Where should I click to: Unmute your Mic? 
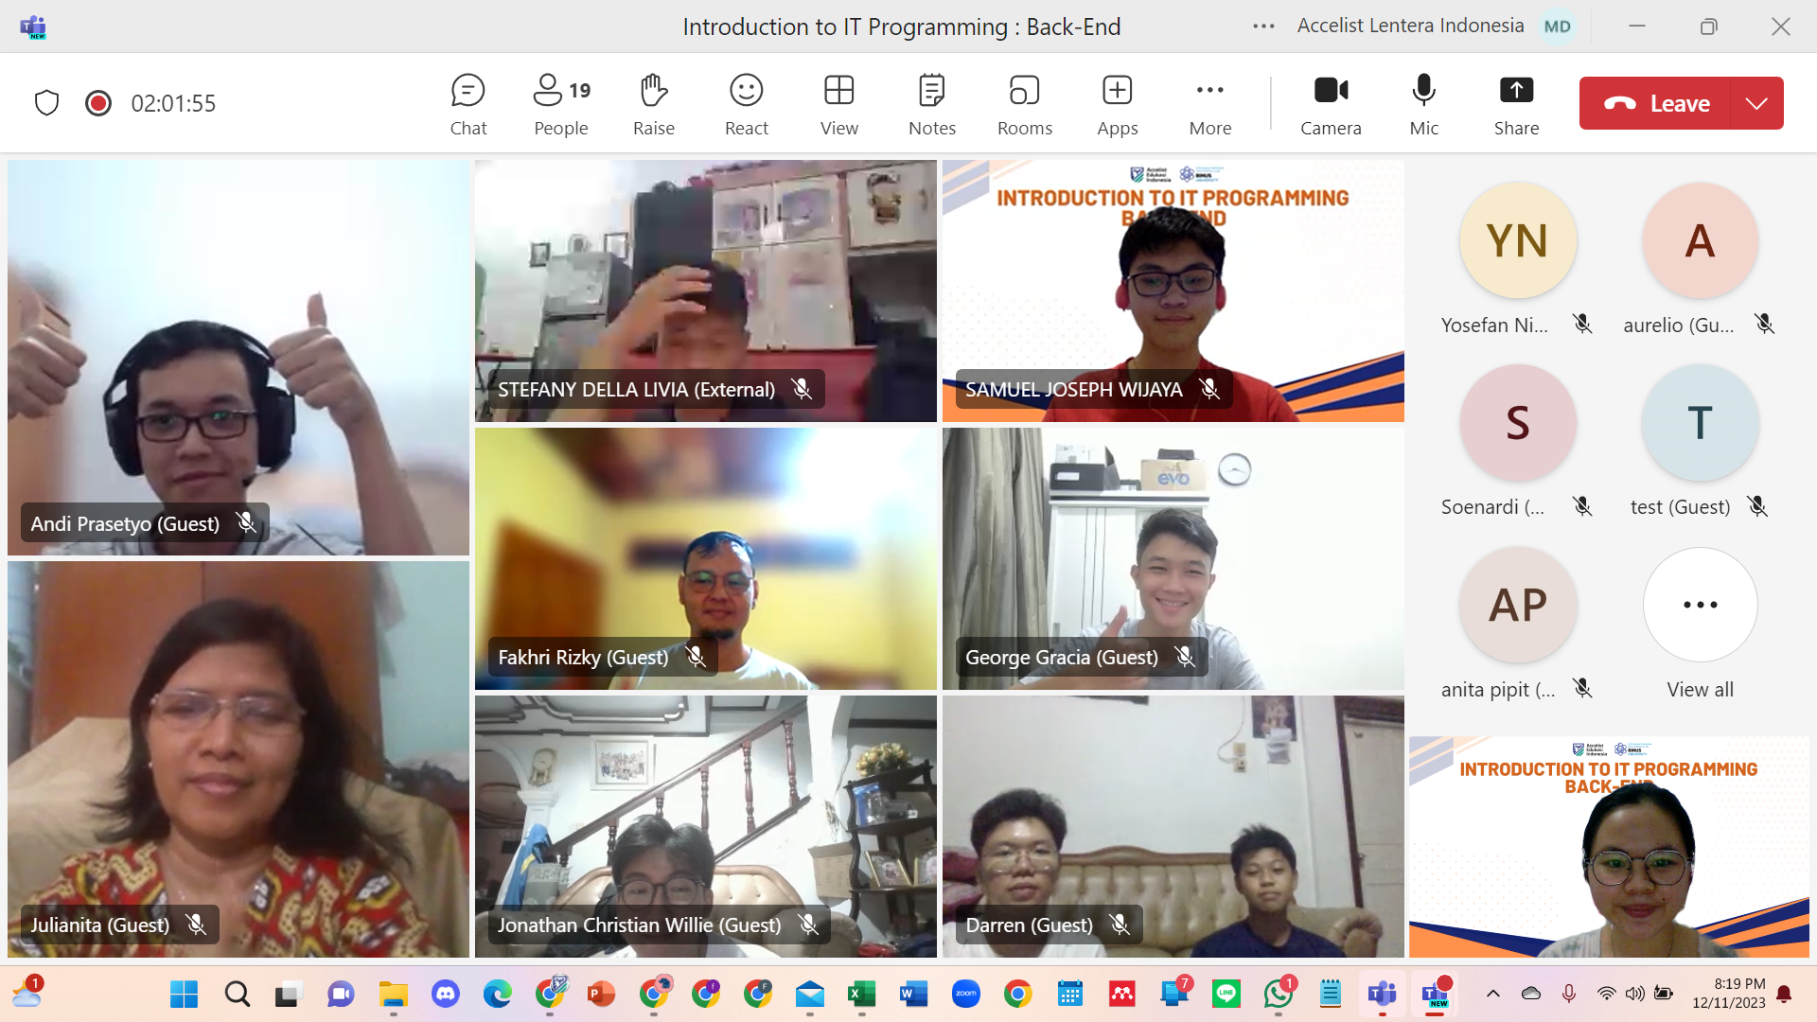coord(1423,102)
